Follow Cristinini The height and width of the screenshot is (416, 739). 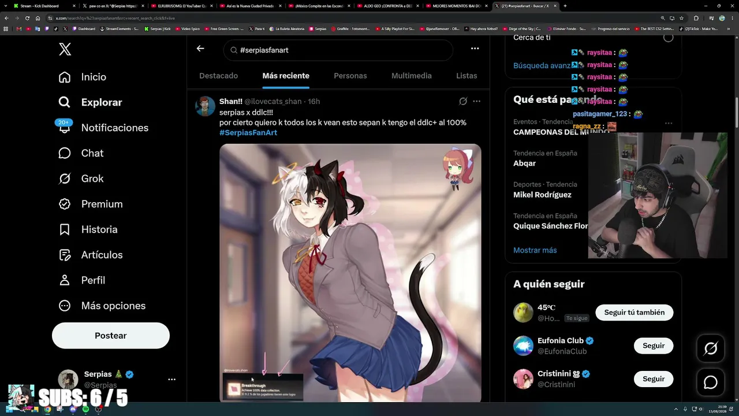pyautogui.click(x=654, y=379)
